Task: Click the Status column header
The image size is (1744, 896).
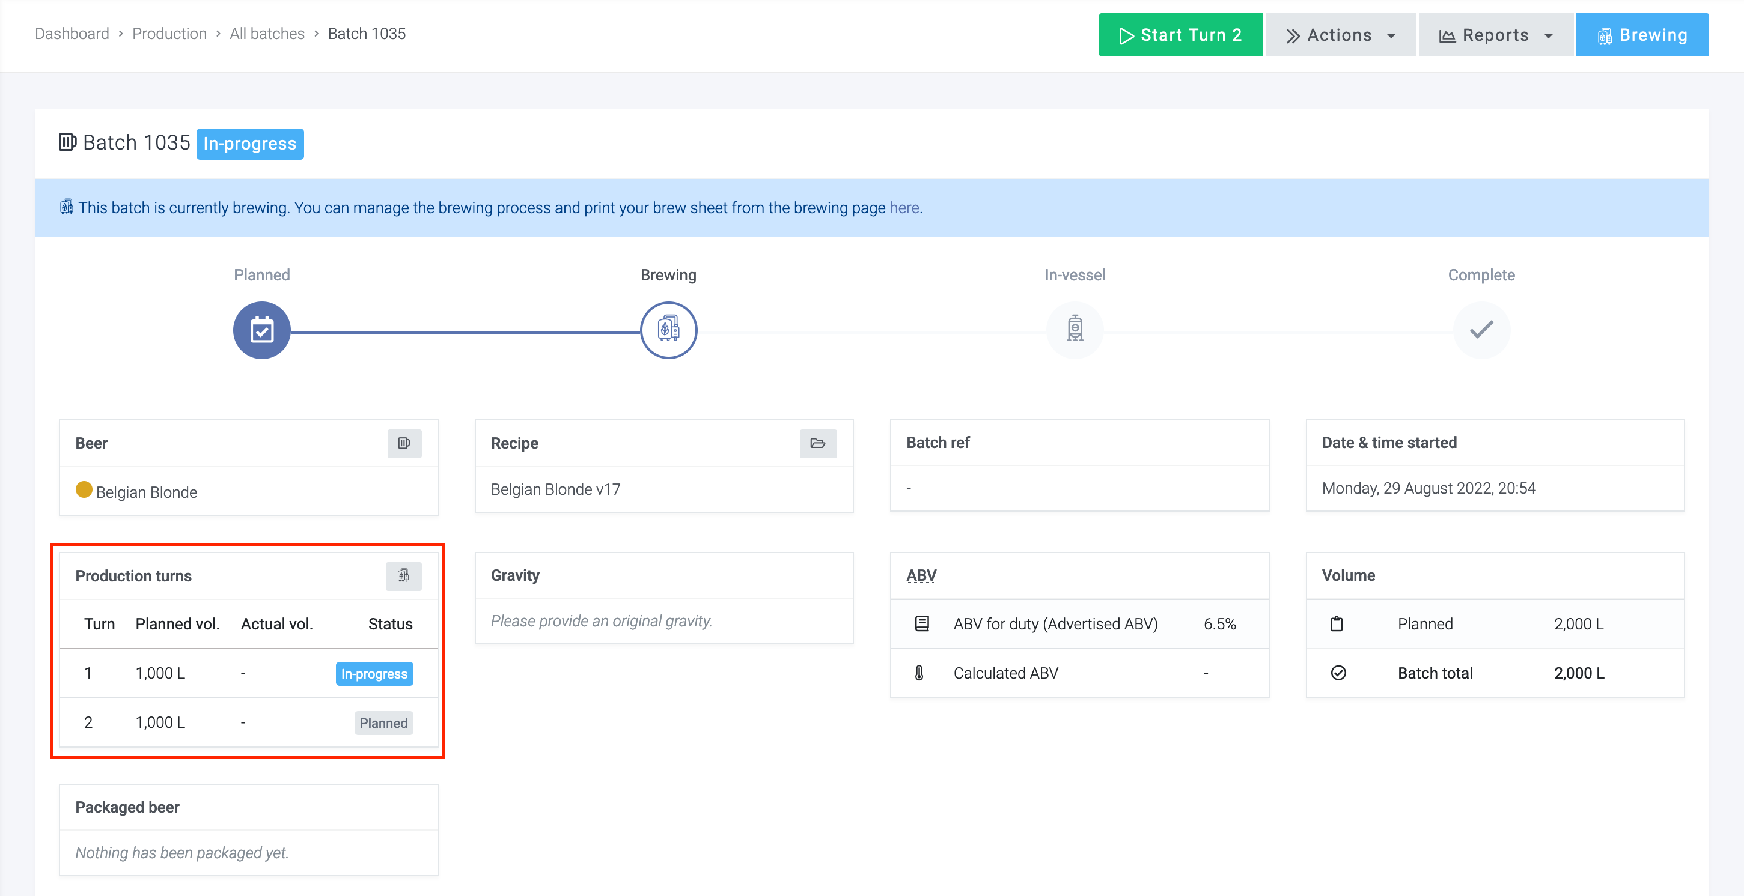Action: (x=390, y=624)
